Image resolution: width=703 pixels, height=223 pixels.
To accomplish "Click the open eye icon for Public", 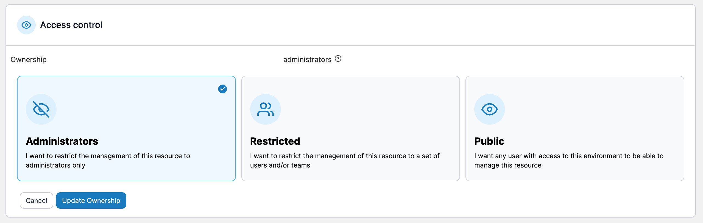I will point(489,109).
